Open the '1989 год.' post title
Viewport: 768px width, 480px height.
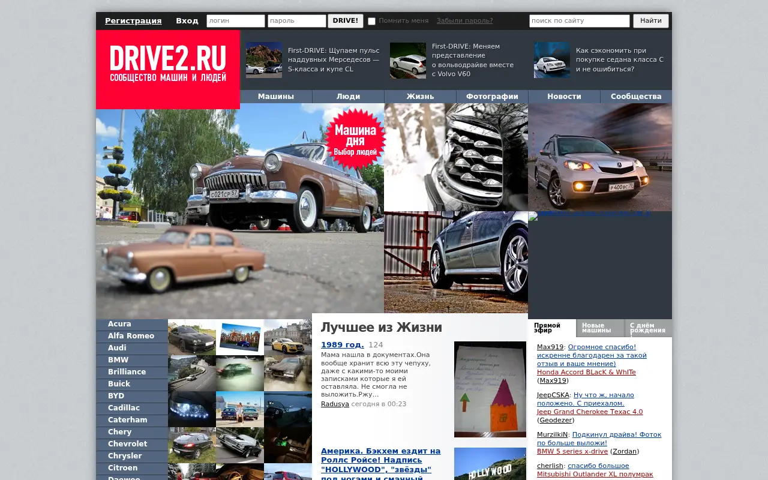click(x=343, y=344)
